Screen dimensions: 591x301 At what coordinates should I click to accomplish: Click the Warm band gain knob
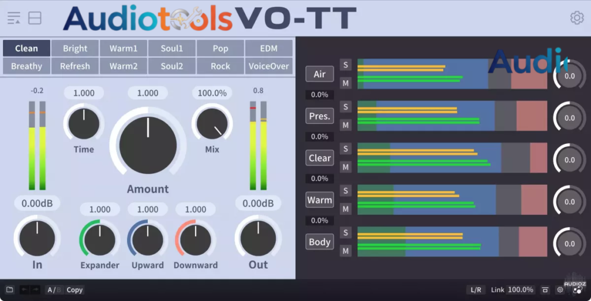[570, 202]
